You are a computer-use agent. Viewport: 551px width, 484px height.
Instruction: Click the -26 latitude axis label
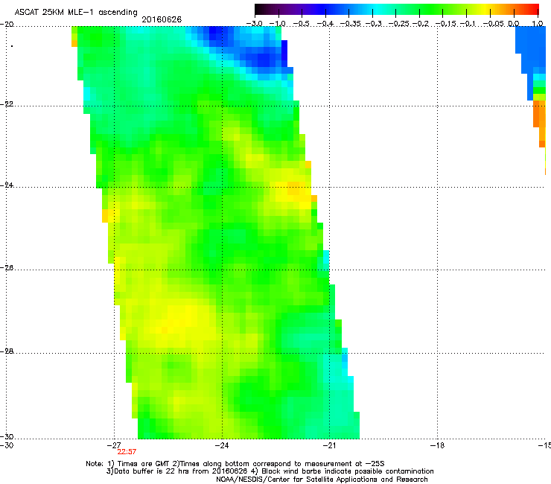coord(7,268)
